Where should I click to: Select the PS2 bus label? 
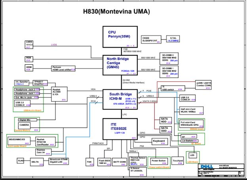point(142,146)
